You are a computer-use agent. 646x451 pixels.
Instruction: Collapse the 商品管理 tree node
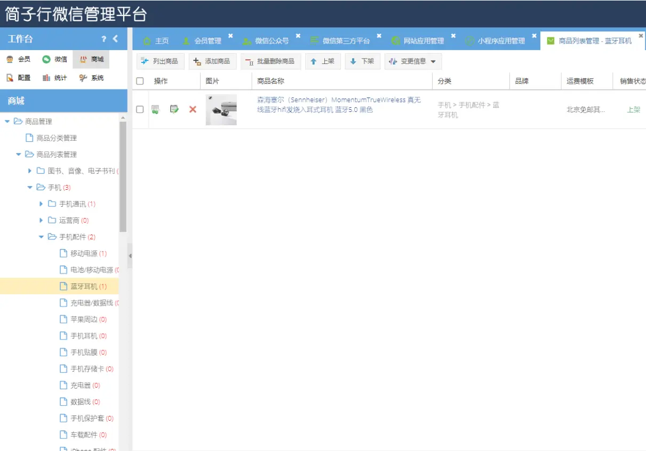point(7,122)
